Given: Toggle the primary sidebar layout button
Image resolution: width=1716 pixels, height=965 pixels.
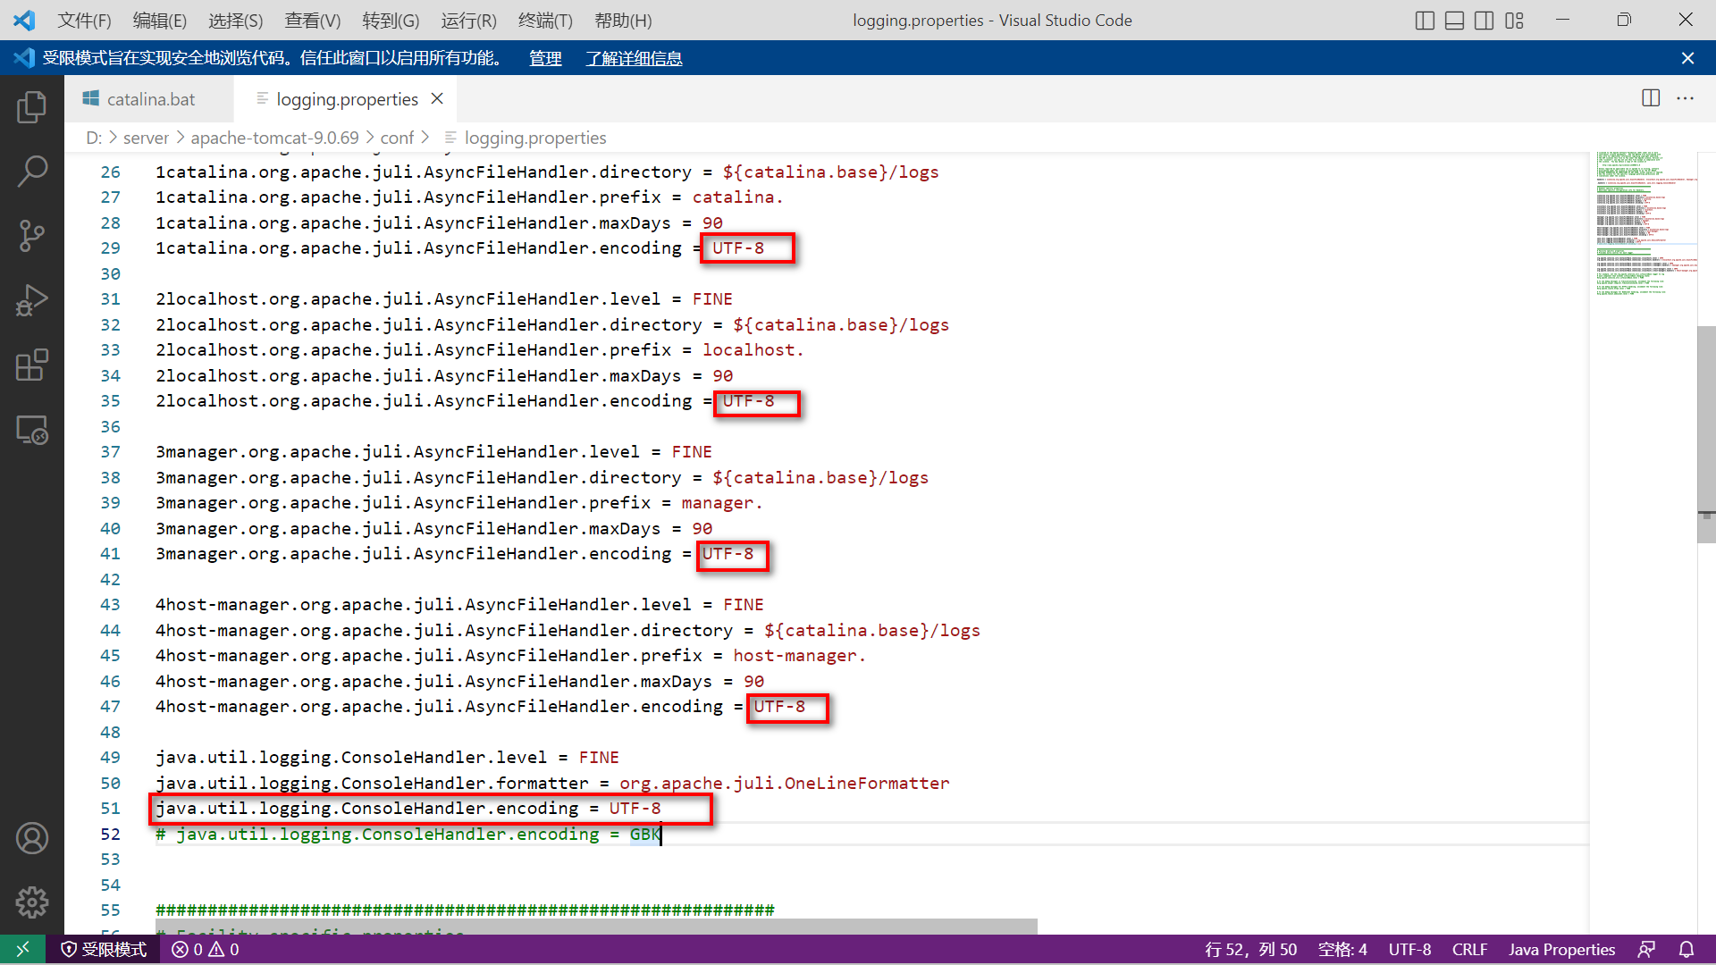Looking at the screenshot, I should (1426, 21).
